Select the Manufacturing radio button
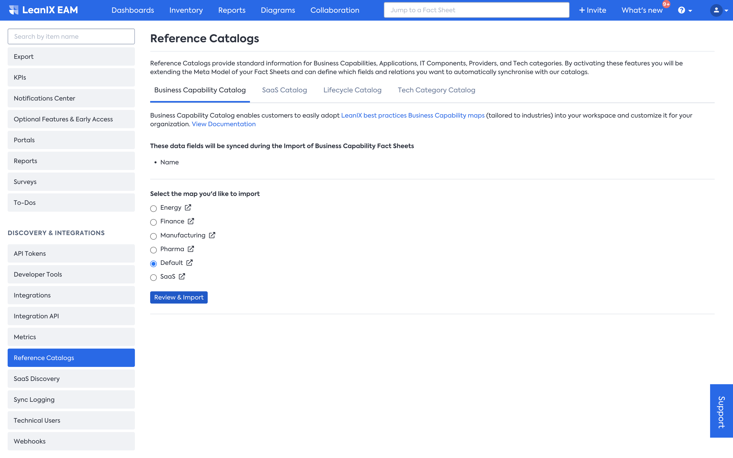The image size is (733, 458). pos(153,236)
